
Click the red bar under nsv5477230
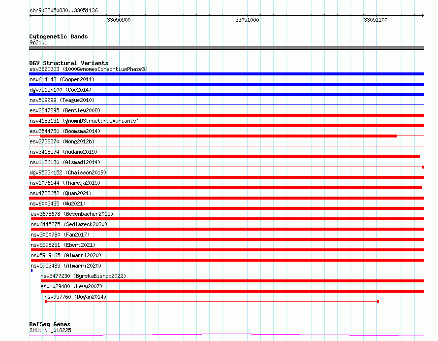(x=232, y=281)
